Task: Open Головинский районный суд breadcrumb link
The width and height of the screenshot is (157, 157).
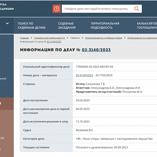Action: 49,38
